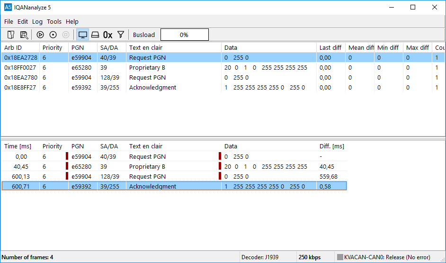This screenshot has width=446, height=263.
Task: Open the Tools menu
Action: pos(54,21)
